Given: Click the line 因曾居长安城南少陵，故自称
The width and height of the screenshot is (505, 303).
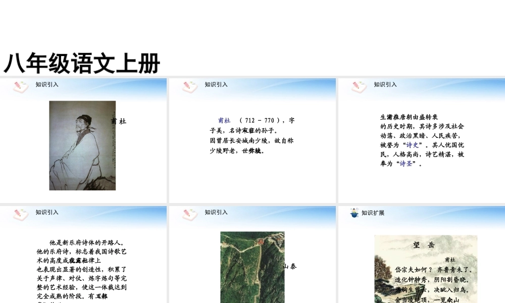Looking at the screenshot, I should pyautogui.click(x=251, y=141).
